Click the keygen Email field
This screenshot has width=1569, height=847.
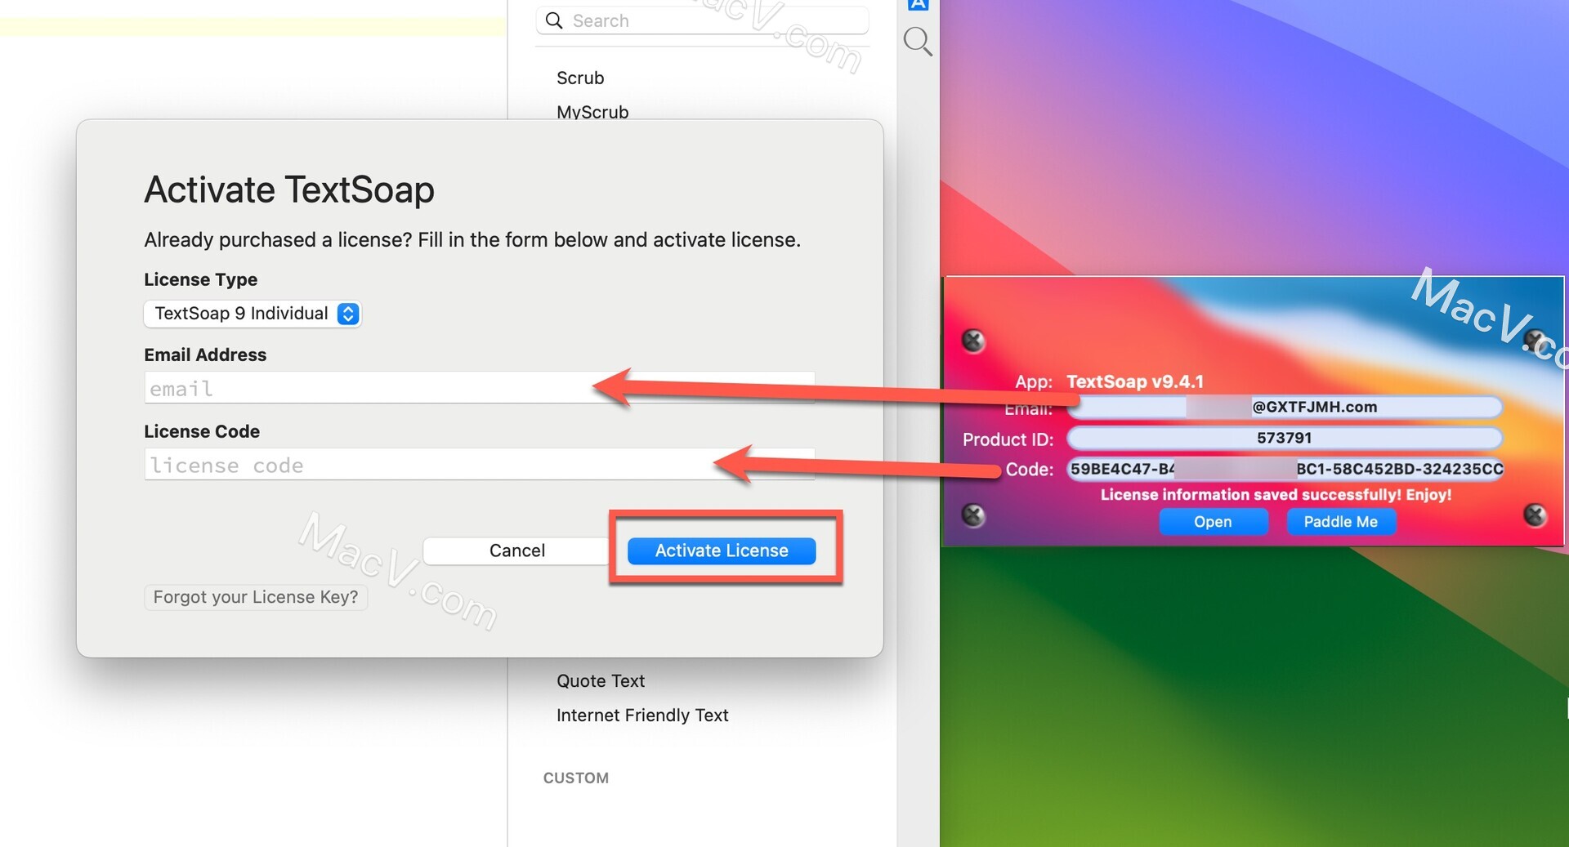1285,407
